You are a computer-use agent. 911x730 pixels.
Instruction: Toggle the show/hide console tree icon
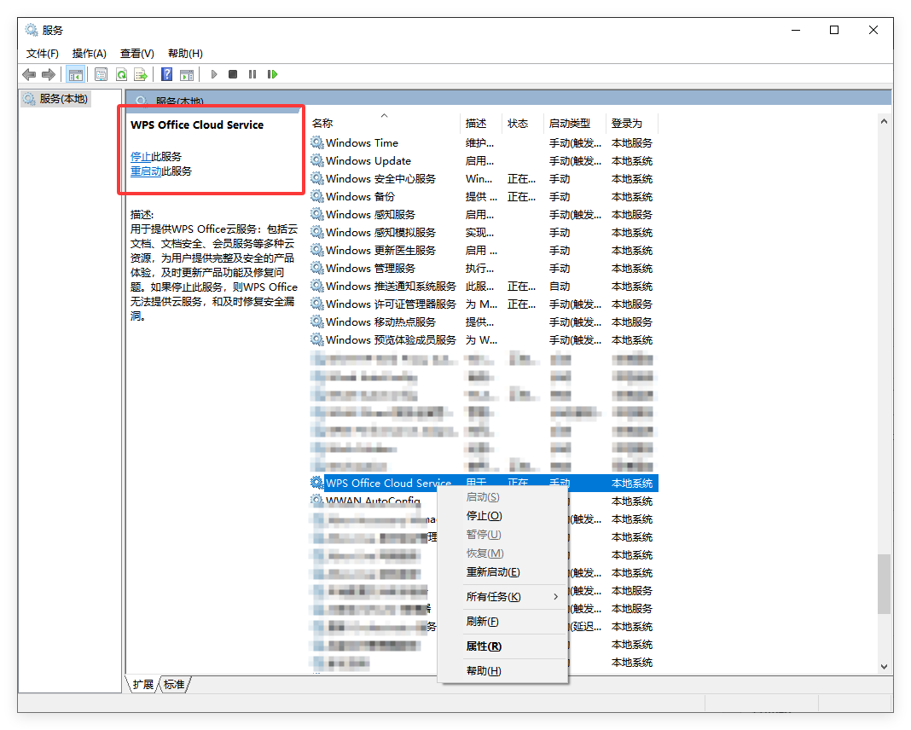point(76,74)
